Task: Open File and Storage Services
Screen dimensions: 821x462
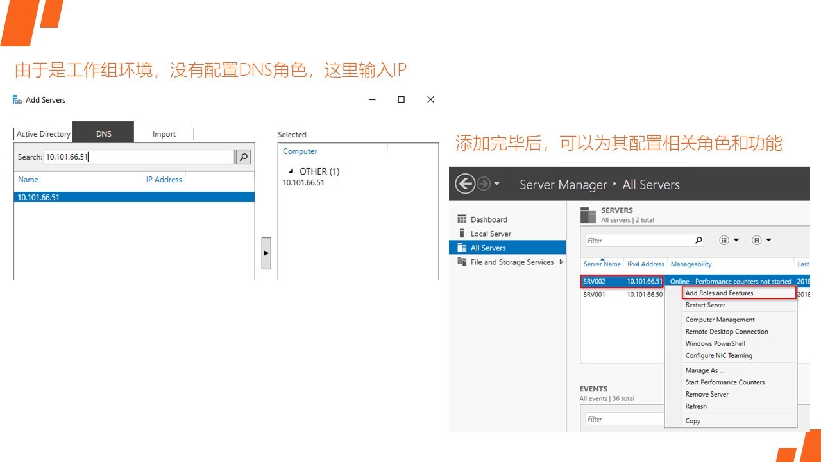Action: pyautogui.click(x=512, y=262)
